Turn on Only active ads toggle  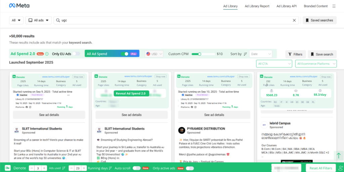(x=190, y=168)
